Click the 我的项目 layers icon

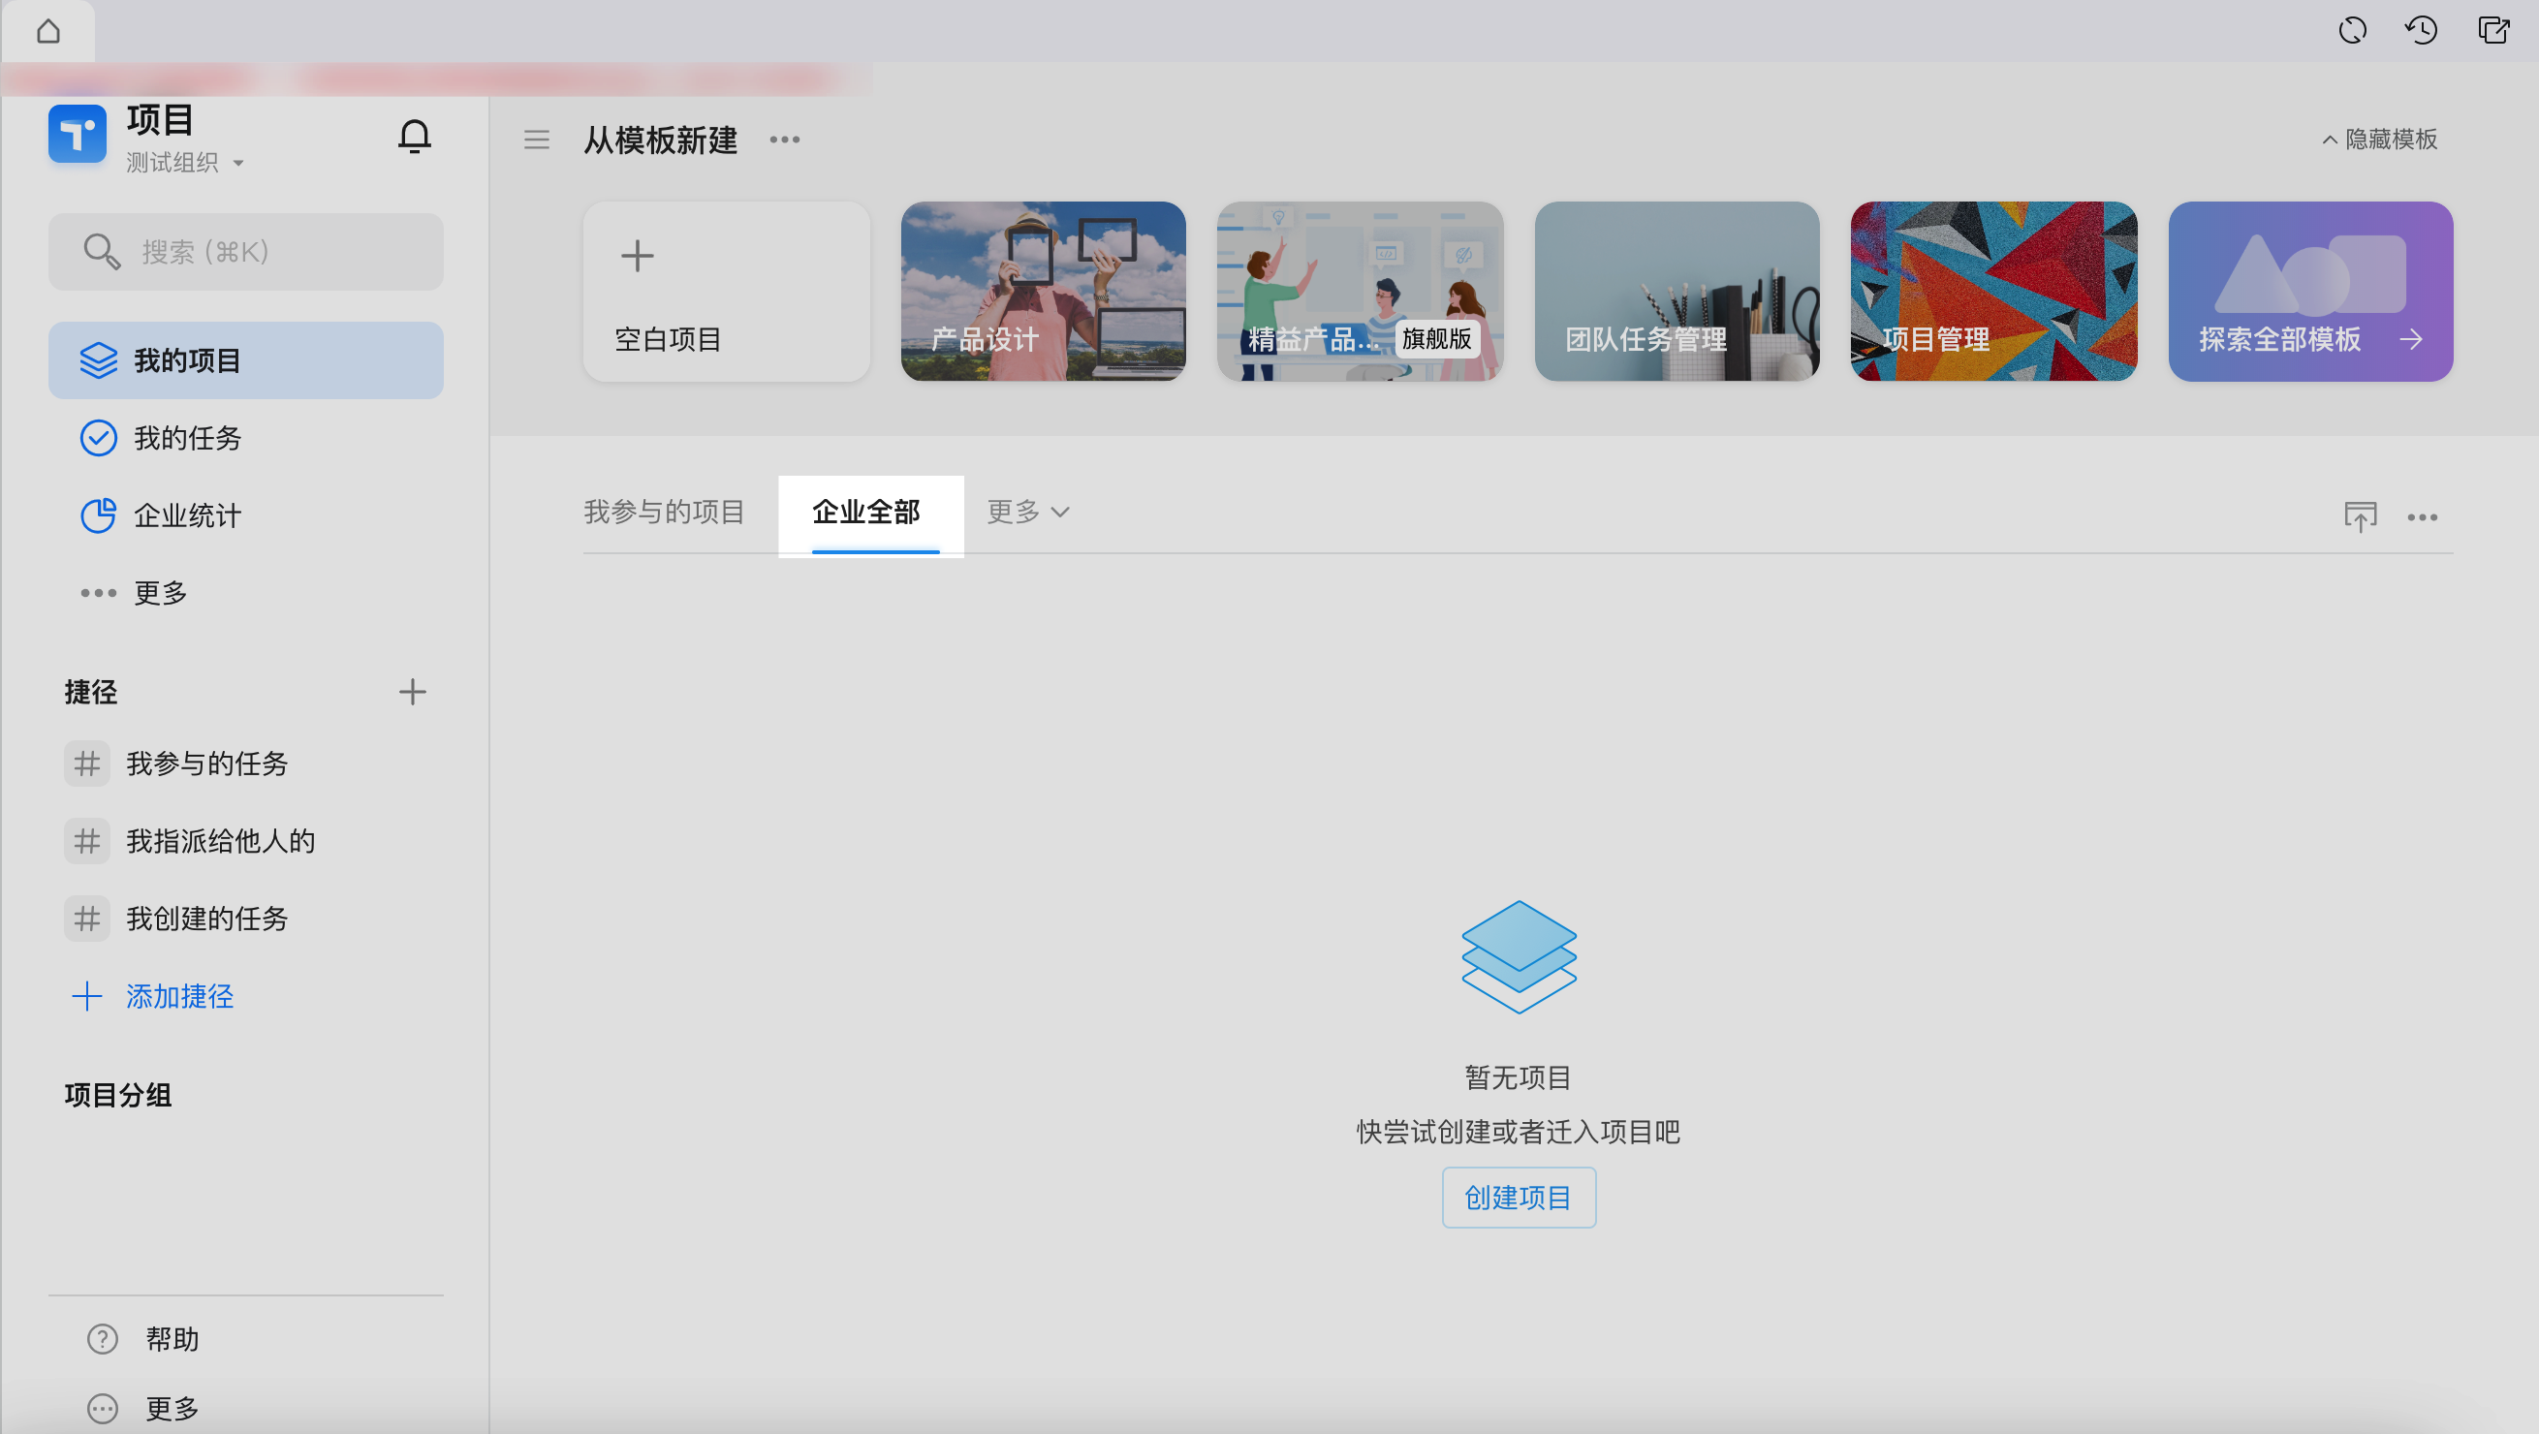coord(99,360)
